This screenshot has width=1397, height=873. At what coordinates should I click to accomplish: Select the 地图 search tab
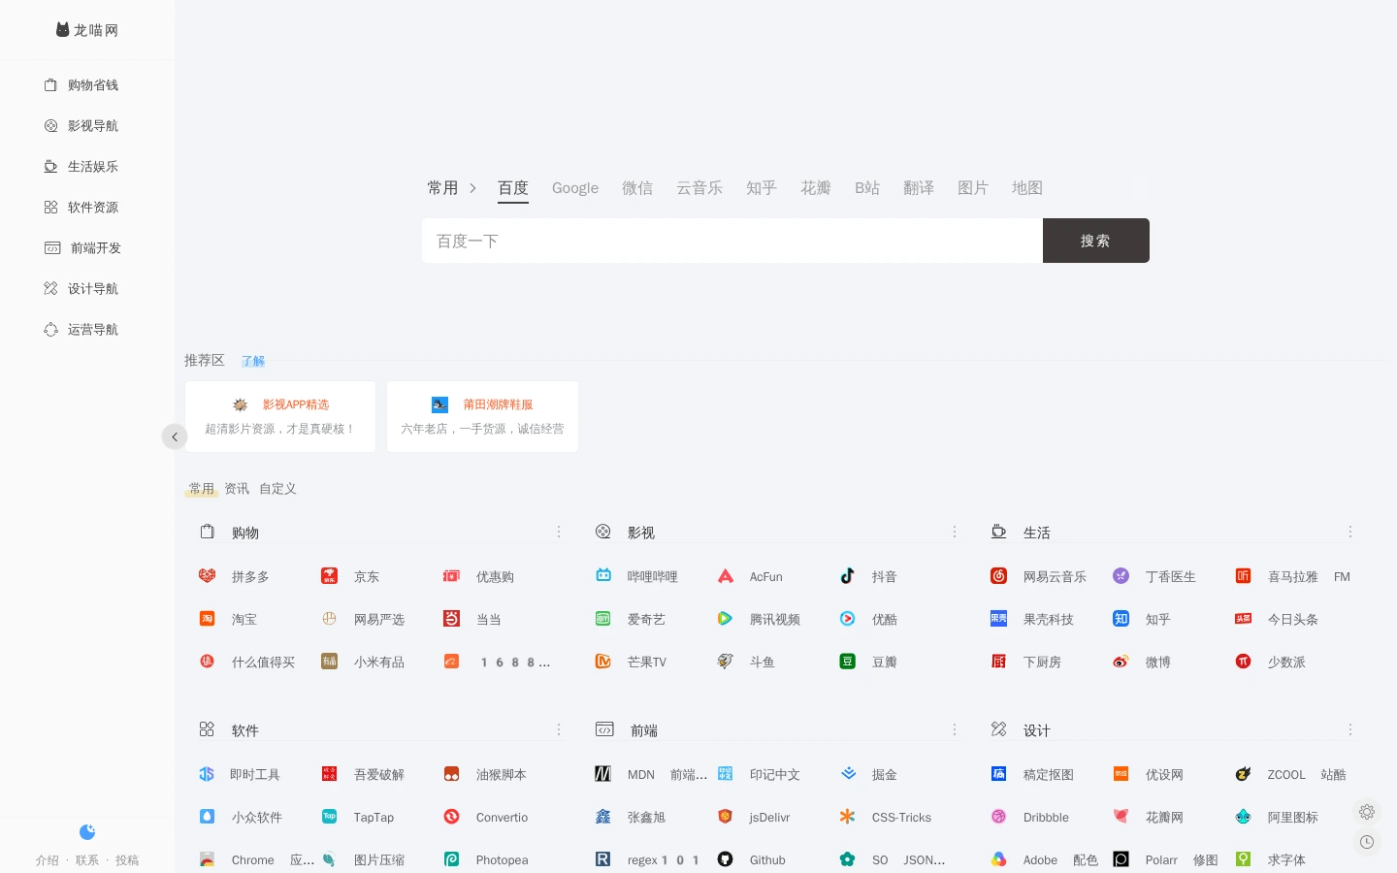(x=1027, y=188)
